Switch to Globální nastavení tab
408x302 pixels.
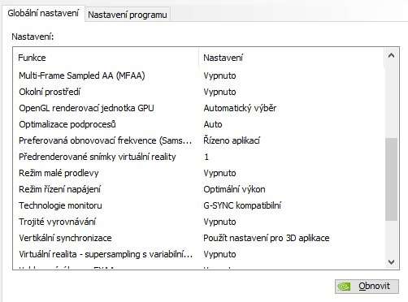point(43,13)
